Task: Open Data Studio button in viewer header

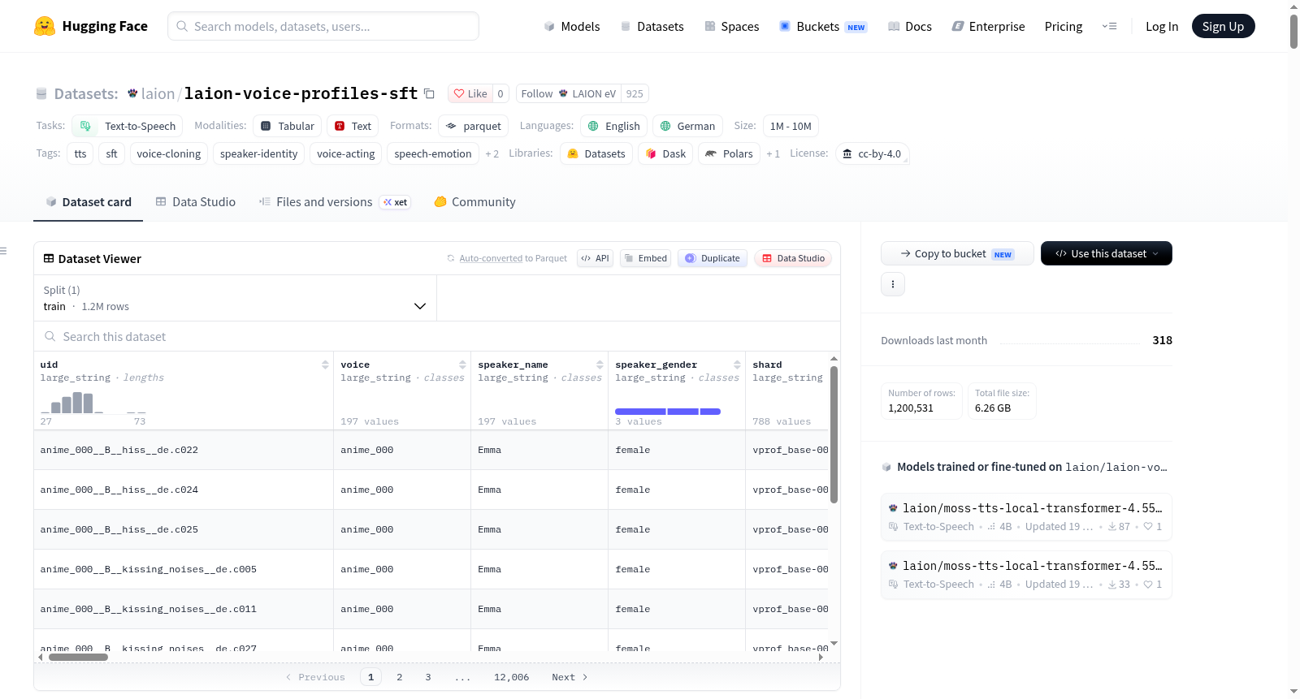Action: coord(793,258)
